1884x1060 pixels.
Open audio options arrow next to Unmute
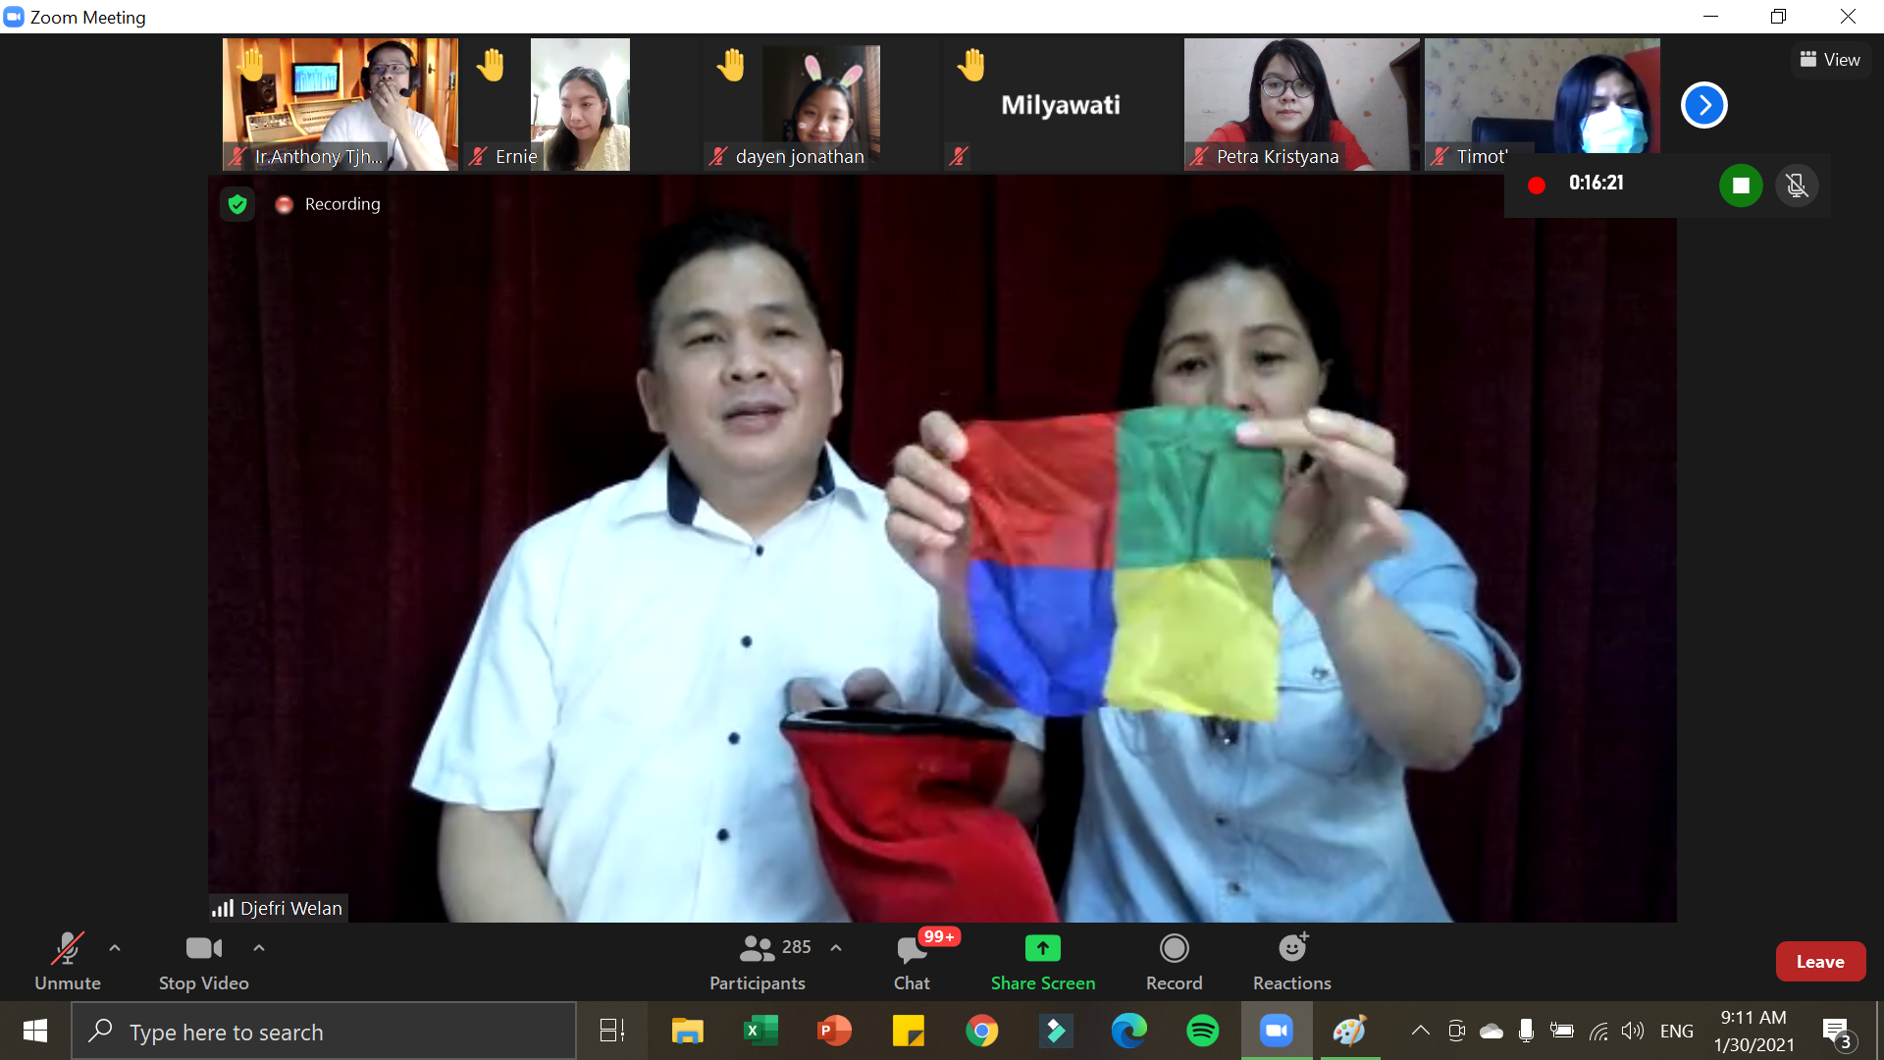[x=115, y=948]
